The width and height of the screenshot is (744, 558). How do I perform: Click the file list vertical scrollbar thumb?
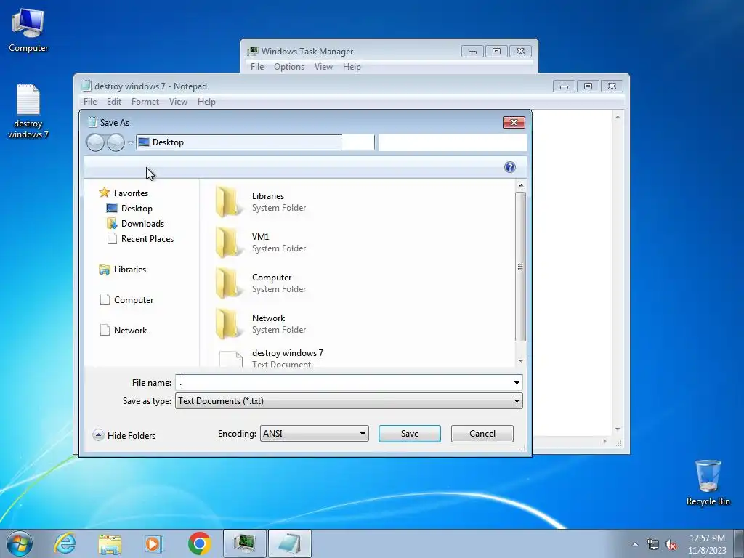click(520, 267)
